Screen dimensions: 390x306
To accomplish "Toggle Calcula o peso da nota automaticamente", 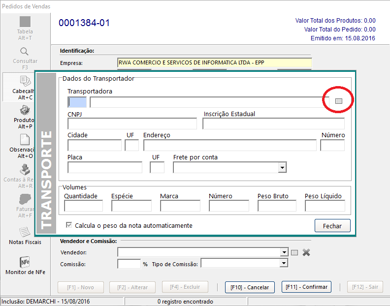I will 69,225.
